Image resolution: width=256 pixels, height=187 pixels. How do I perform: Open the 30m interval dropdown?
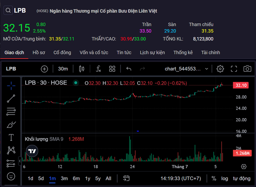tap(63, 69)
